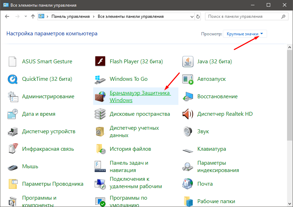Open Почта settings
This screenshot has width=293, height=207.
pos(205,184)
